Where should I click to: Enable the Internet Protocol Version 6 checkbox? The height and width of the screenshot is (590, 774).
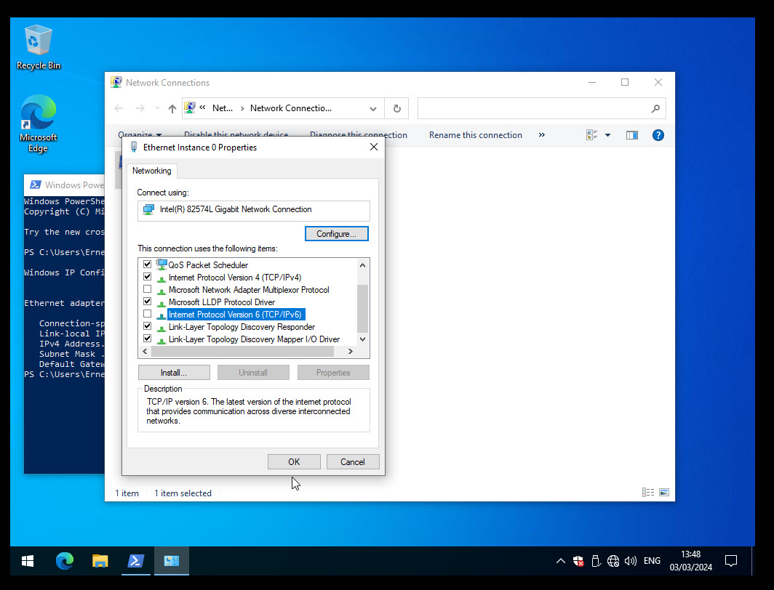tap(148, 315)
